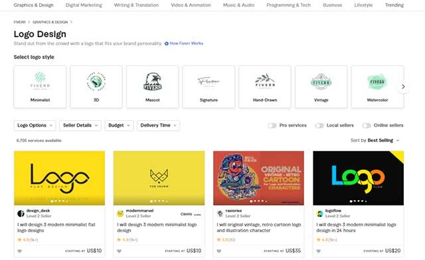Click the services available count text

click(x=39, y=141)
